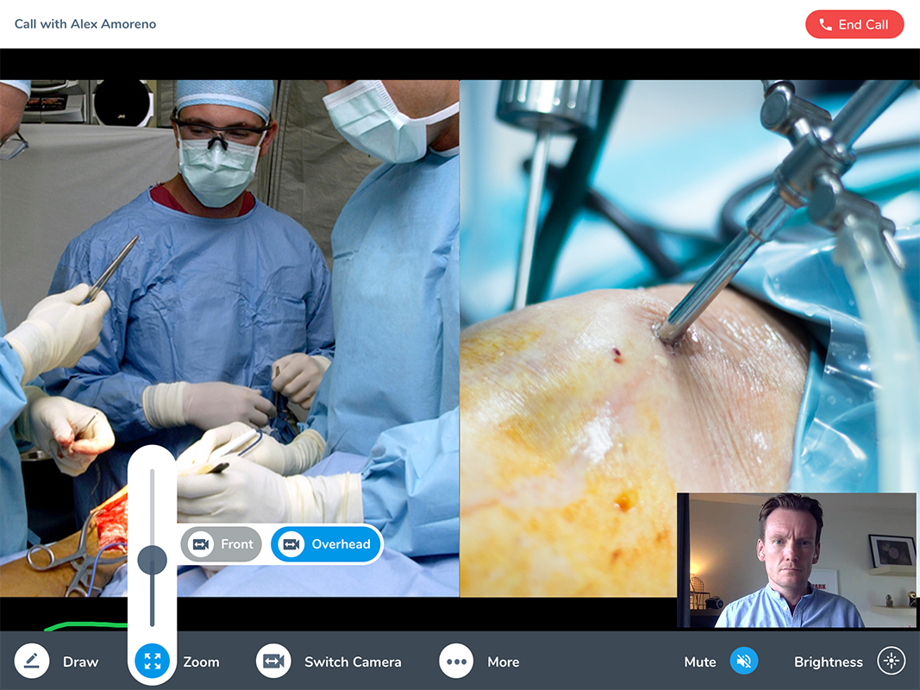The width and height of the screenshot is (920, 690).
Task: Click the "Draw" text label
Action: coord(80,662)
